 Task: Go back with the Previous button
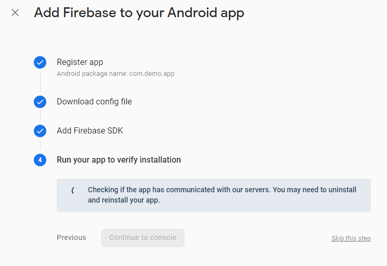71,237
